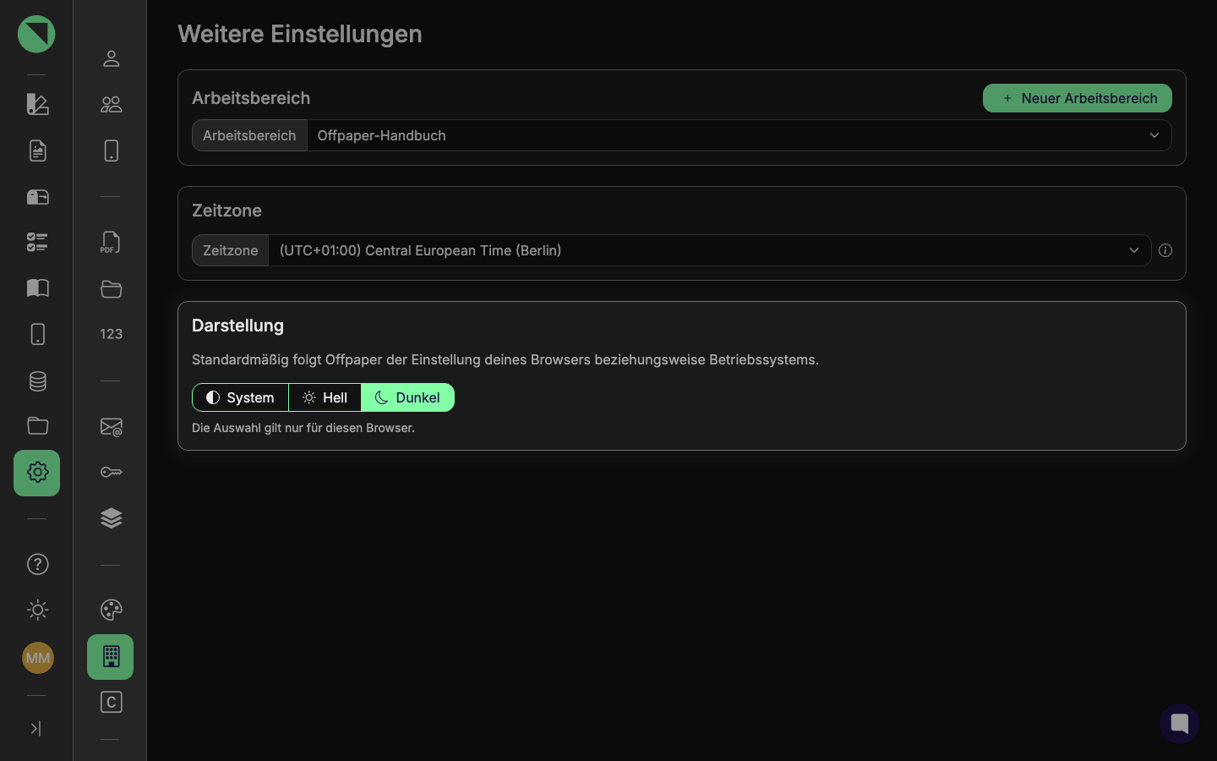
Task: Open the pen-and-ruler design icon in main navigation
Action: [x=37, y=104]
